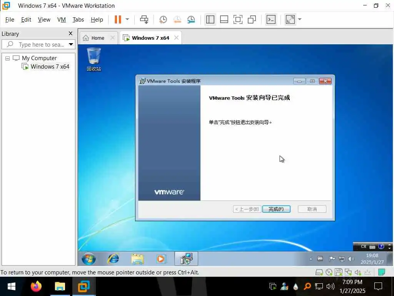
Task: Show hidden guest tray icons arrow
Action: tap(311, 259)
